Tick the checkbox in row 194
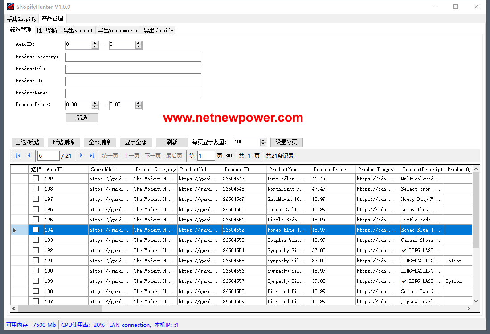This screenshot has width=490, height=334. coord(36,230)
